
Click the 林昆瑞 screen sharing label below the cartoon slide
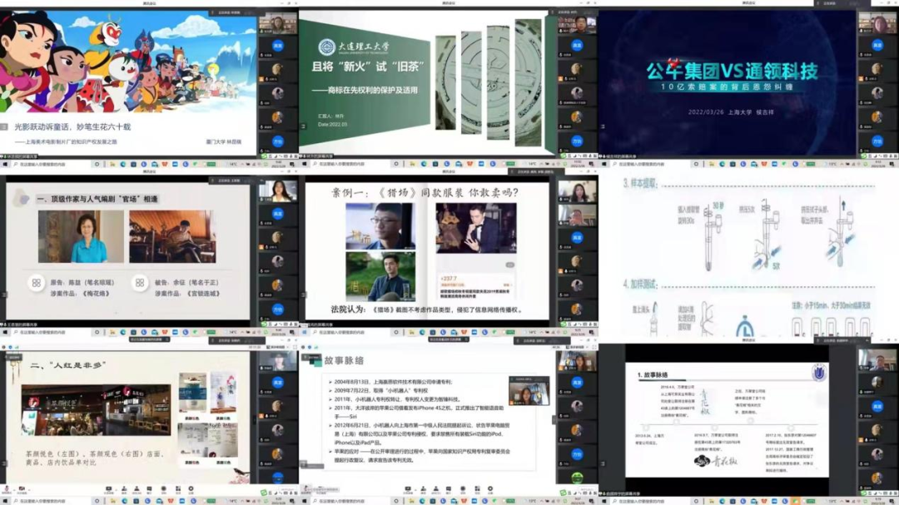[x=25, y=154]
